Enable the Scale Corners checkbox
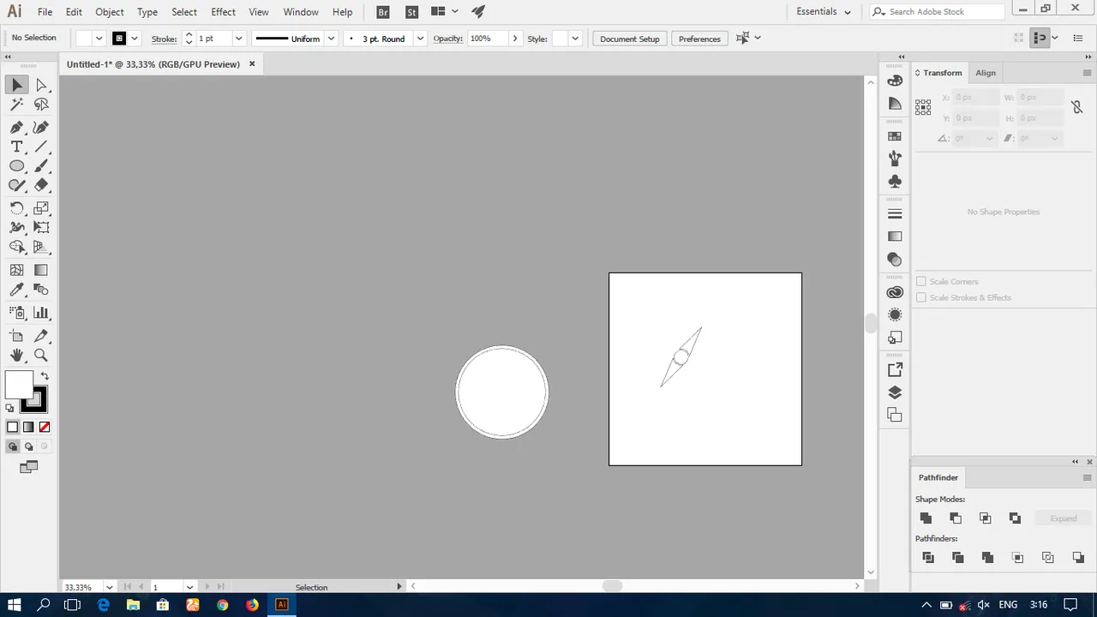1097x617 pixels. pyautogui.click(x=921, y=281)
